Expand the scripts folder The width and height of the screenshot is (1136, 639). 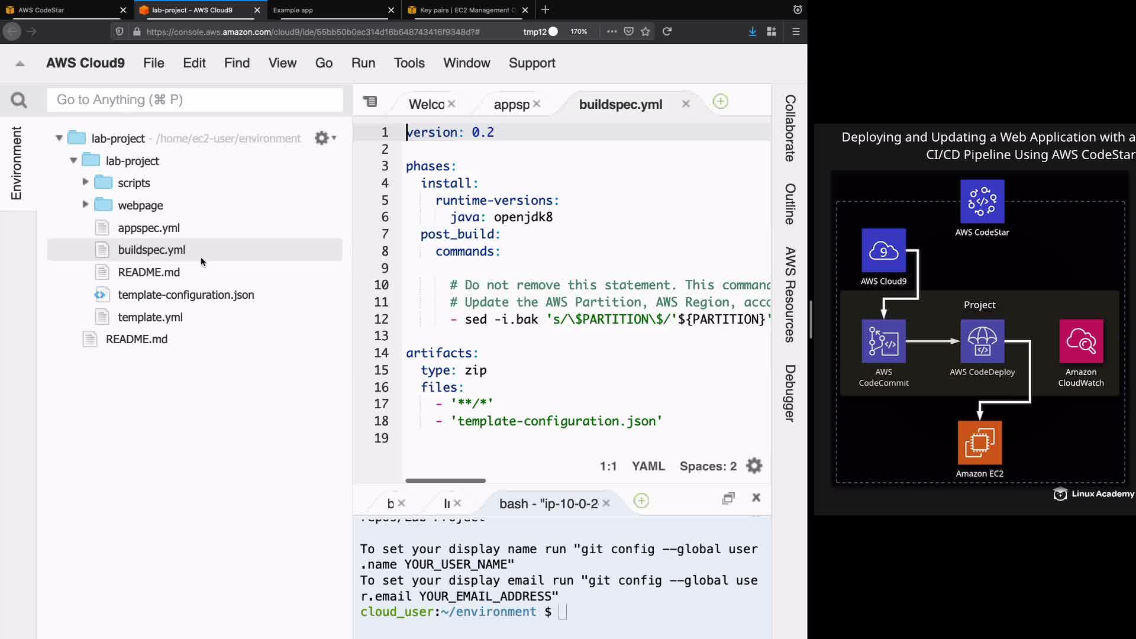[85, 182]
